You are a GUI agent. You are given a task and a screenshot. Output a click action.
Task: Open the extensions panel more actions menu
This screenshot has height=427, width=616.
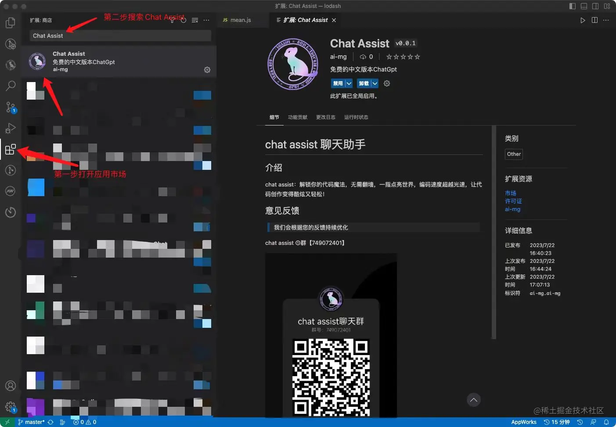[206, 20]
